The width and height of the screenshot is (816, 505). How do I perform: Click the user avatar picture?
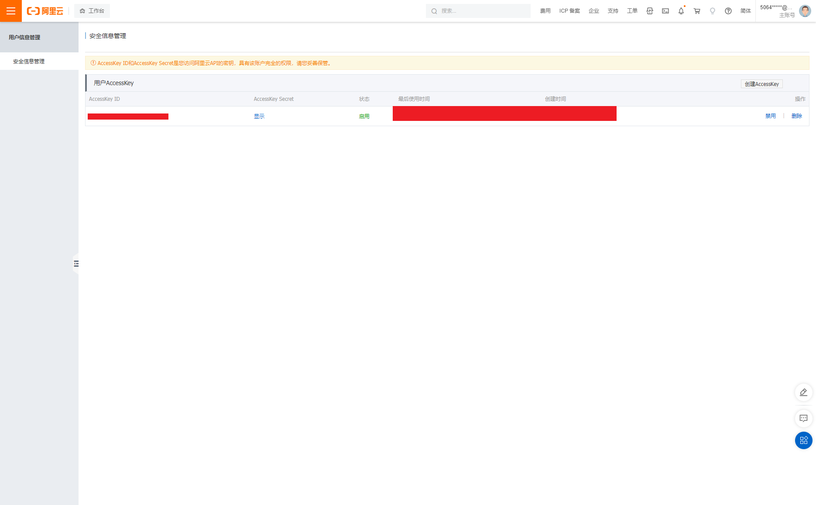click(805, 11)
